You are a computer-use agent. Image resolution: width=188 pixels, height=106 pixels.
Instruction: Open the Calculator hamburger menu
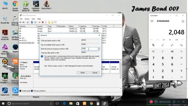[x=152, y=21]
